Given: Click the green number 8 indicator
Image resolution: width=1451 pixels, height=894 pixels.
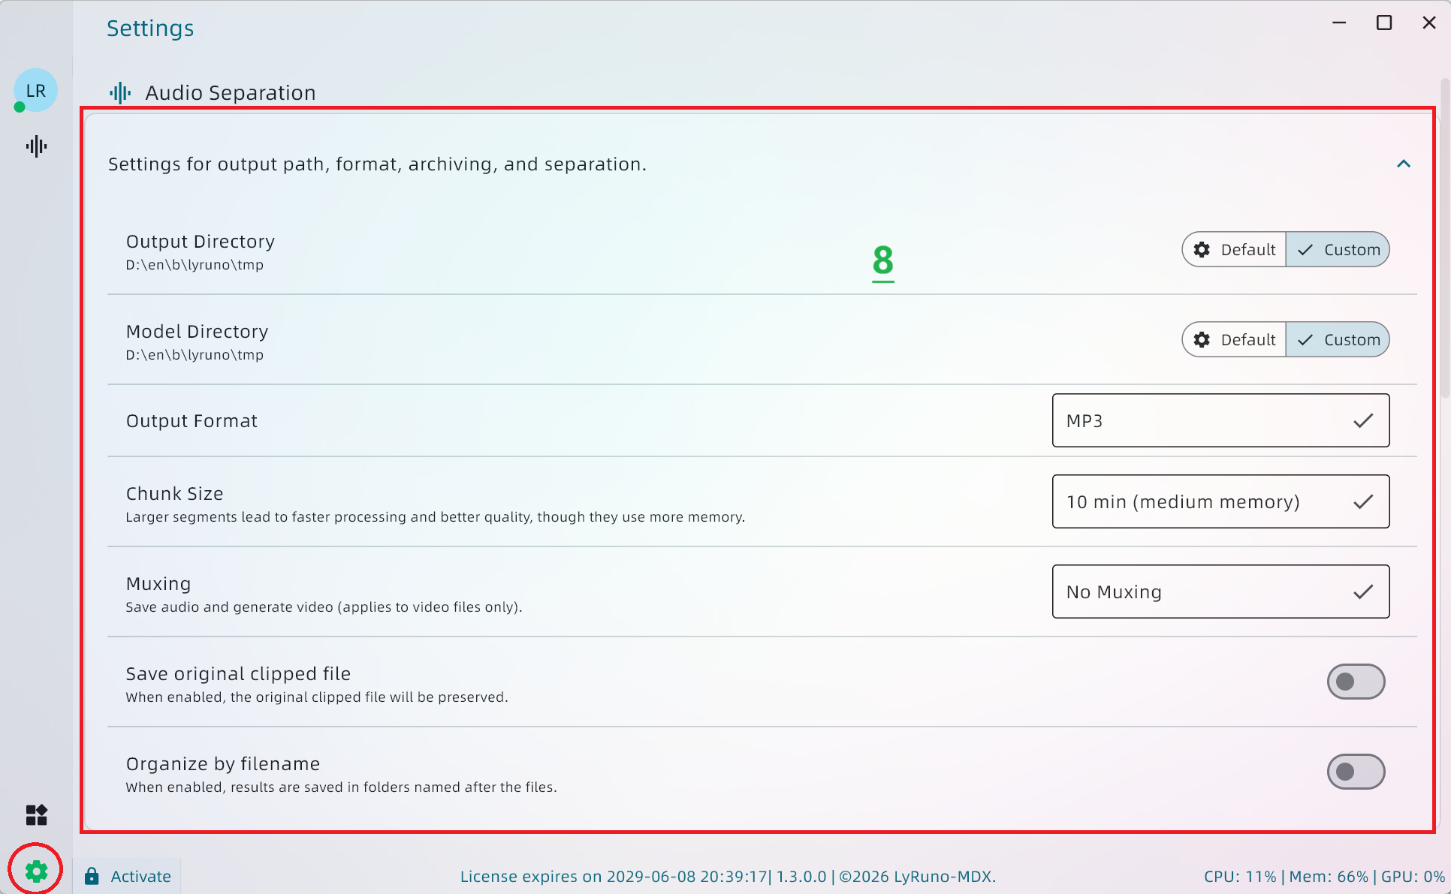Looking at the screenshot, I should (x=882, y=261).
